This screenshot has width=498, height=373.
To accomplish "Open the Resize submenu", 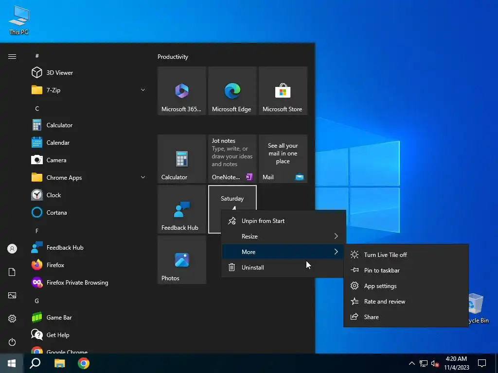I will click(x=284, y=237).
